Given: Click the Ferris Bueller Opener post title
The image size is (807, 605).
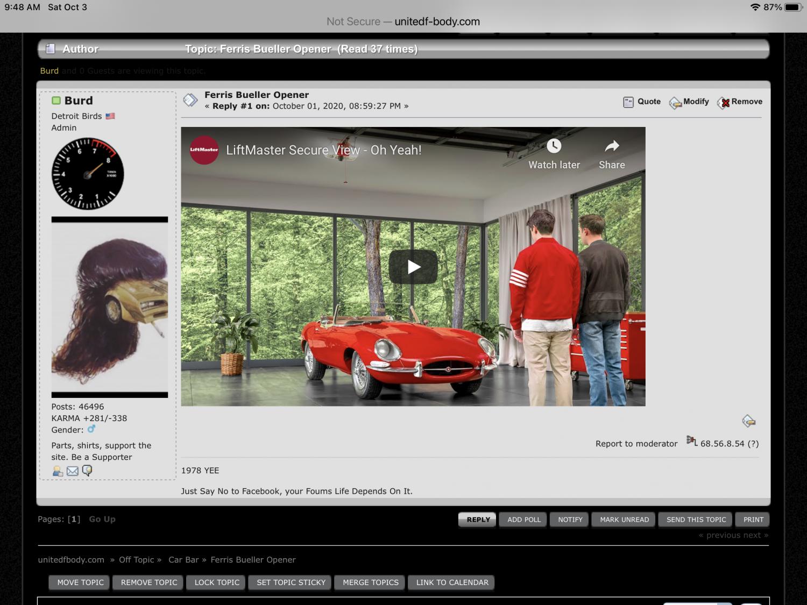Looking at the screenshot, I should click(257, 95).
